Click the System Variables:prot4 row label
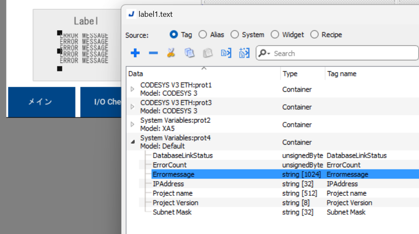This screenshot has height=234, width=419. tap(175, 142)
